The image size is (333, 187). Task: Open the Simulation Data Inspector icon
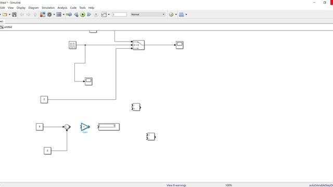[x=104, y=15]
